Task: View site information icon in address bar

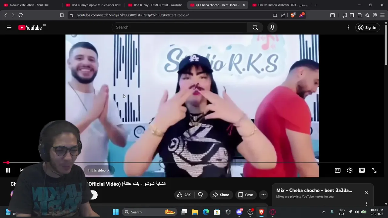Action: coord(72,15)
